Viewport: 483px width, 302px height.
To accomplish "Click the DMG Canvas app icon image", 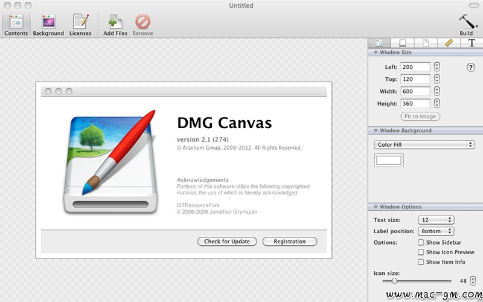I will [x=110, y=162].
